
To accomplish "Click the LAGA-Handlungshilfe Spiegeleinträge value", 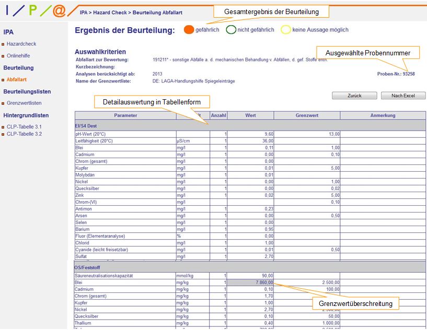I will pyautogui.click(x=193, y=81).
